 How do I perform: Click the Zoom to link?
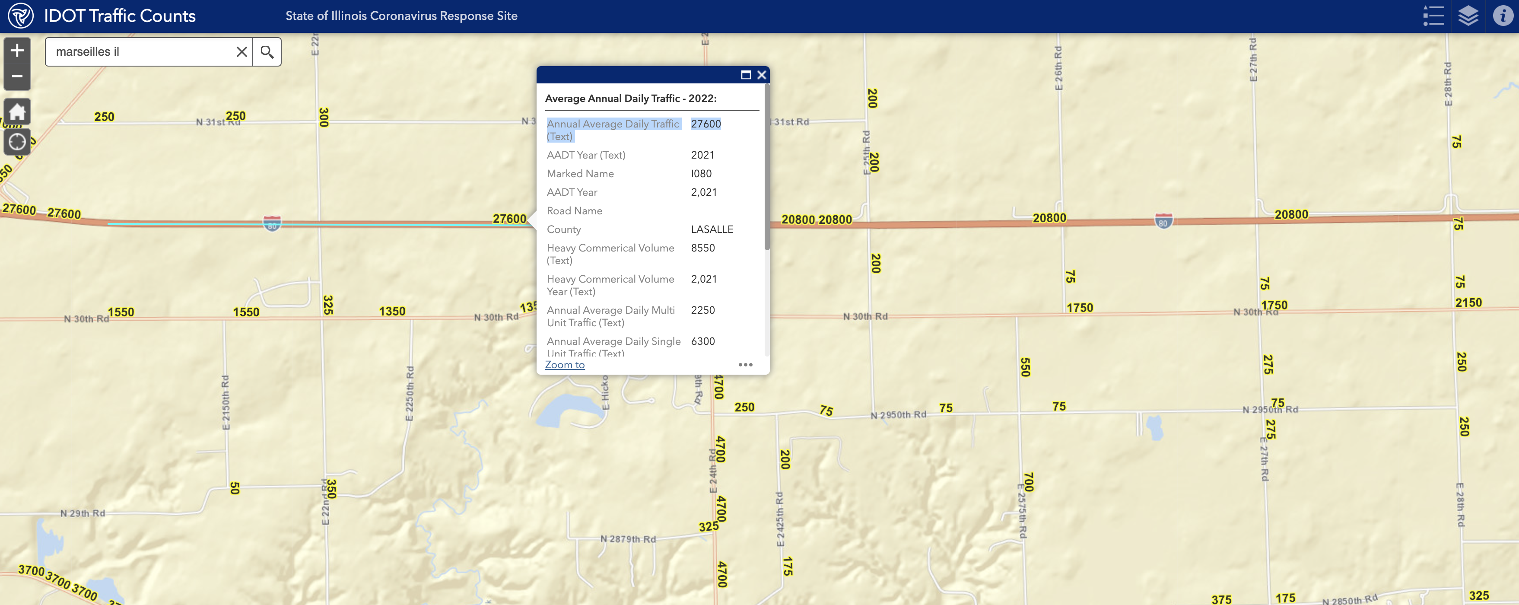564,365
